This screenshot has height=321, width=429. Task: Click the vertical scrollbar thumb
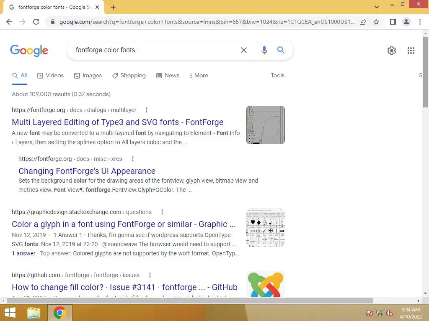click(425, 72)
